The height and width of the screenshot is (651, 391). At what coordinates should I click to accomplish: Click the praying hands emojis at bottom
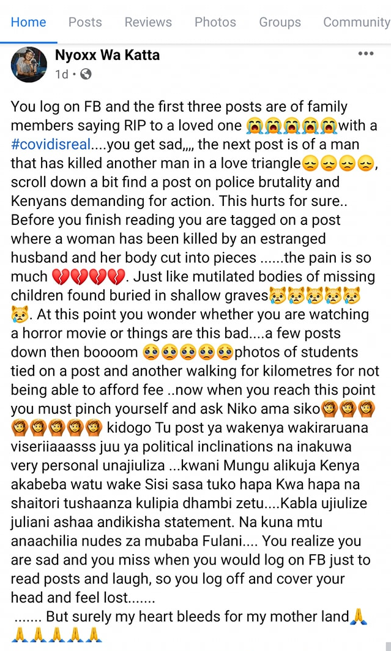tap(57, 635)
